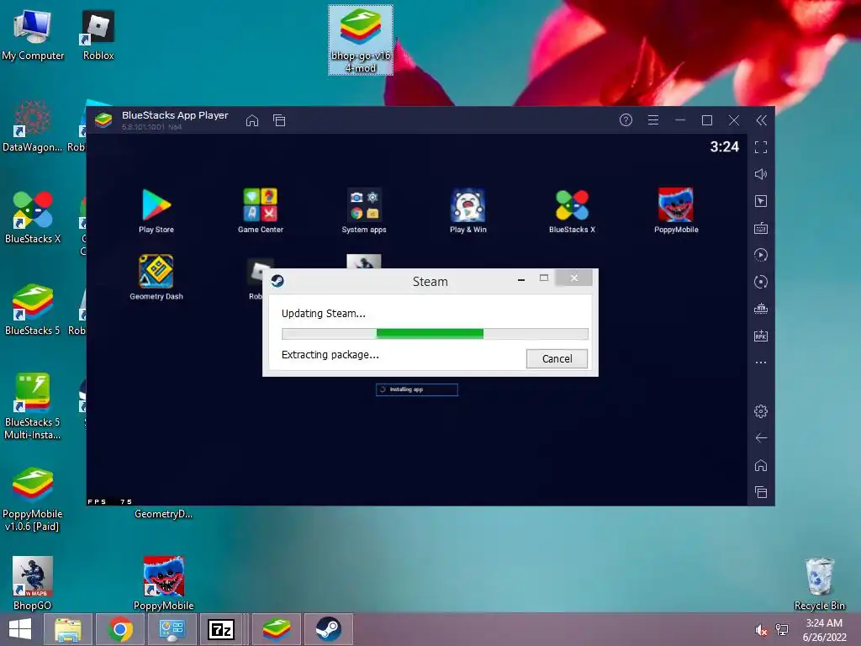Click network tray icon

[782, 630]
